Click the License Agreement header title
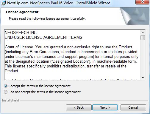Viewport: 150px width, 114px height. (22, 12)
